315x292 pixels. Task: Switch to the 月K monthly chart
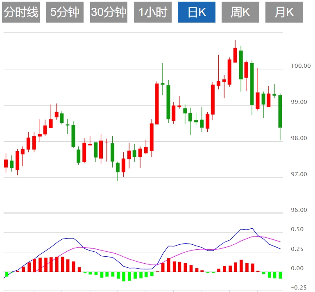click(284, 12)
